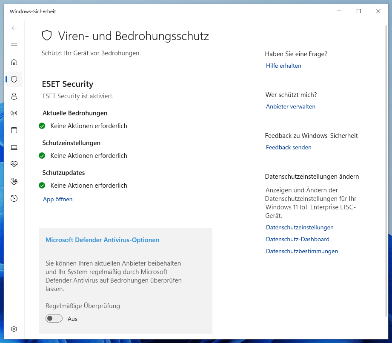Open the Datenschutz-Dashboard link
Image resolution: width=392 pixels, height=343 pixels.
298,239
